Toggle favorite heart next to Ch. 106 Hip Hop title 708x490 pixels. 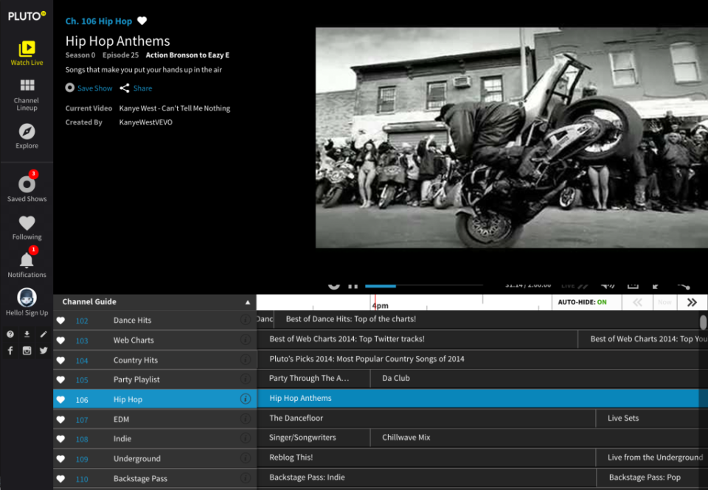[142, 21]
